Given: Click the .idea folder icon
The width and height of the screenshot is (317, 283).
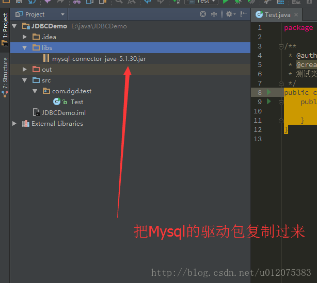Looking at the screenshot, I should 36,37.
